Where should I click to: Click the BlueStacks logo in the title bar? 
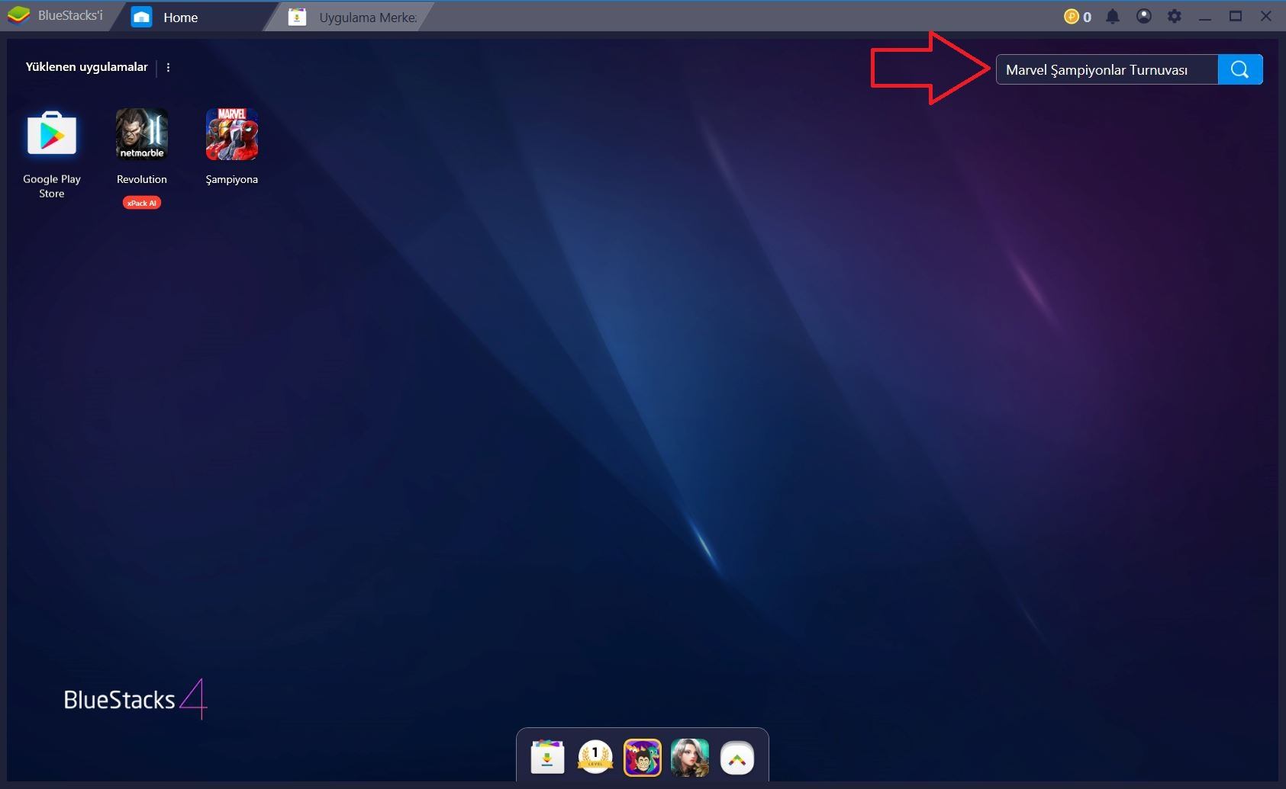[x=18, y=15]
